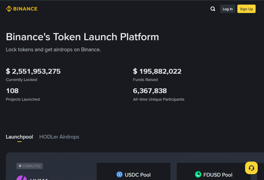Open the FDUSD Pool card
This screenshot has height=180, width=264.
tap(214, 172)
